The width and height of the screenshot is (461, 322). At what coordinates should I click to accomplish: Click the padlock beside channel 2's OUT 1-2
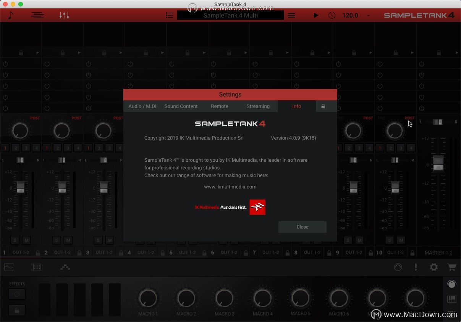tap(79, 253)
